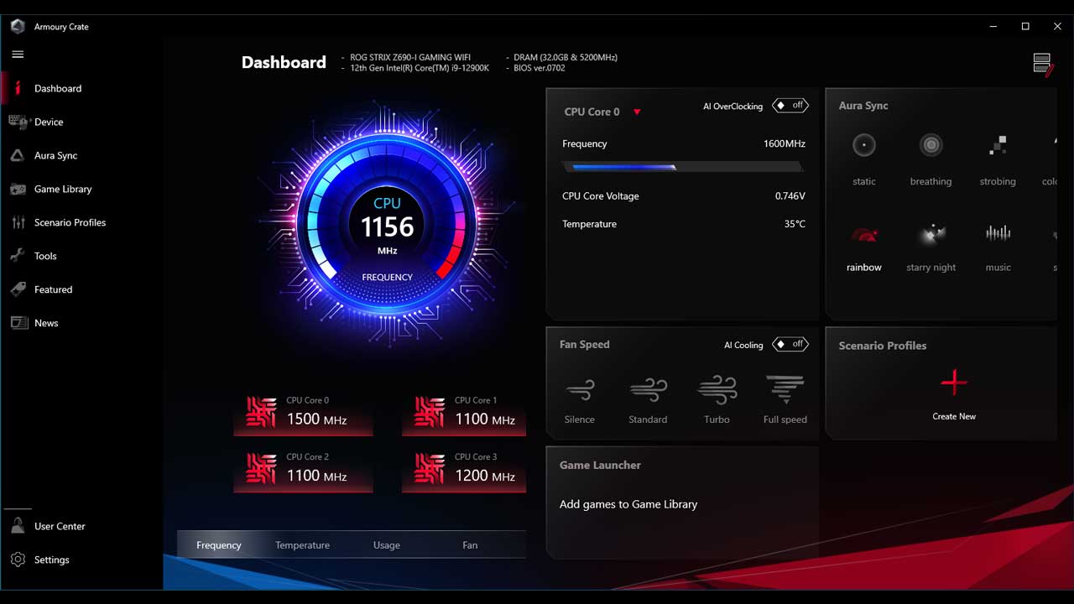Click the Aura Sync triangle sidebar icon
The width and height of the screenshot is (1074, 604).
(x=18, y=155)
